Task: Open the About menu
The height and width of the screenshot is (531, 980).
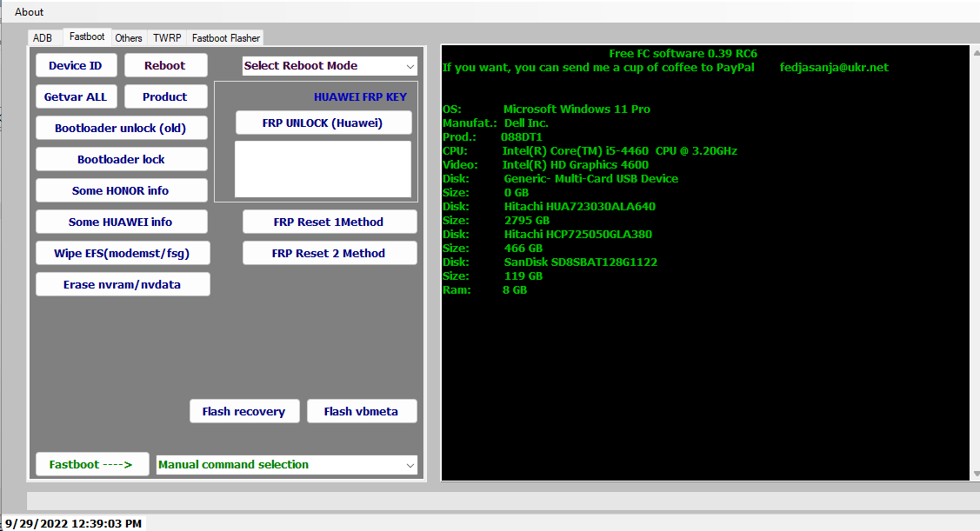Action: (x=29, y=12)
